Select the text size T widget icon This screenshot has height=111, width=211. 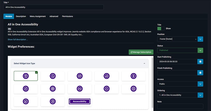point(26,89)
